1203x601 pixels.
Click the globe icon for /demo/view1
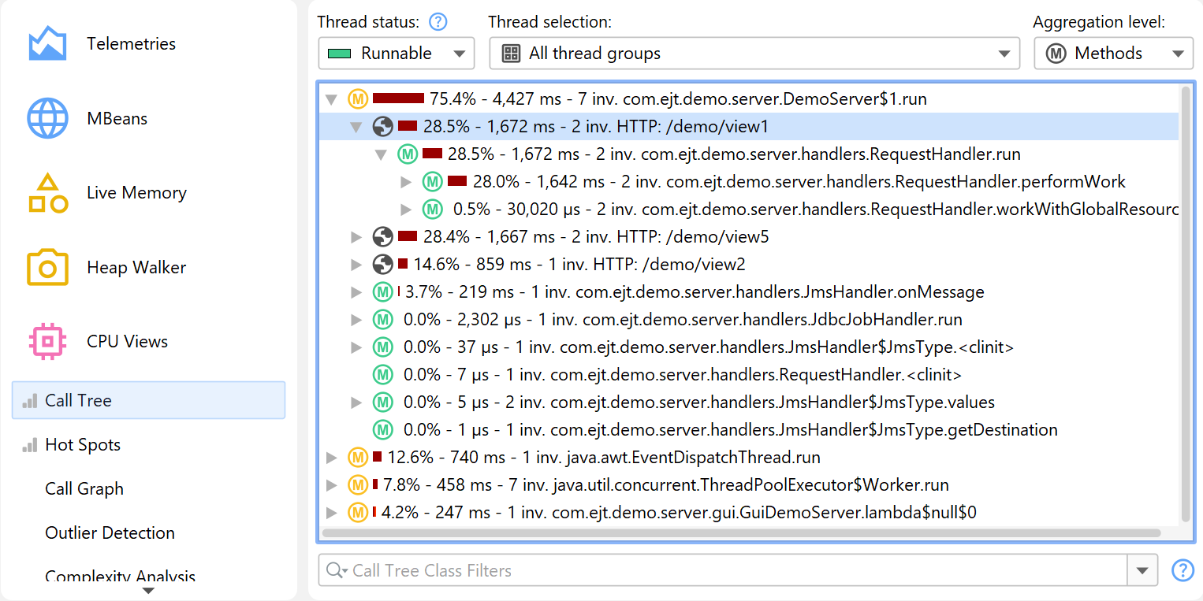pyautogui.click(x=383, y=126)
